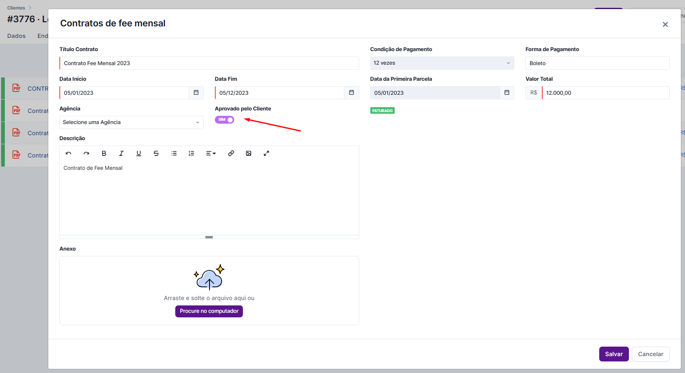
Task: Click the redo icon in description editor
Action: point(86,153)
